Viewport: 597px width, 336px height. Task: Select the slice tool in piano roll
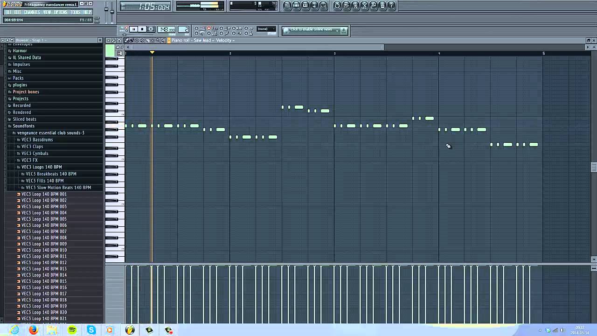pyautogui.click(x=147, y=41)
